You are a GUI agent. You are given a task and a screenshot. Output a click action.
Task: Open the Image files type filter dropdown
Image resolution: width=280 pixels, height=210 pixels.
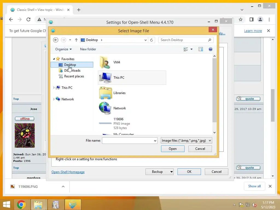point(186,141)
